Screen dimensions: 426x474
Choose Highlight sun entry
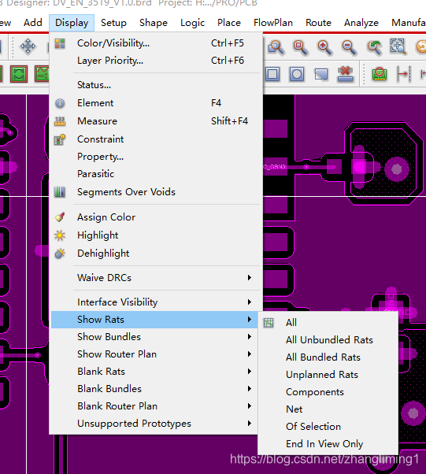coord(156,235)
